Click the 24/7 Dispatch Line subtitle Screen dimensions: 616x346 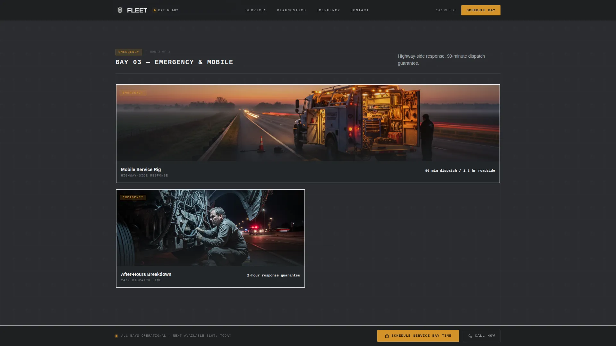pos(141,280)
